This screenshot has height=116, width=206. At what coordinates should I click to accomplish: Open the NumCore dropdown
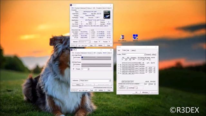pos(126,88)
